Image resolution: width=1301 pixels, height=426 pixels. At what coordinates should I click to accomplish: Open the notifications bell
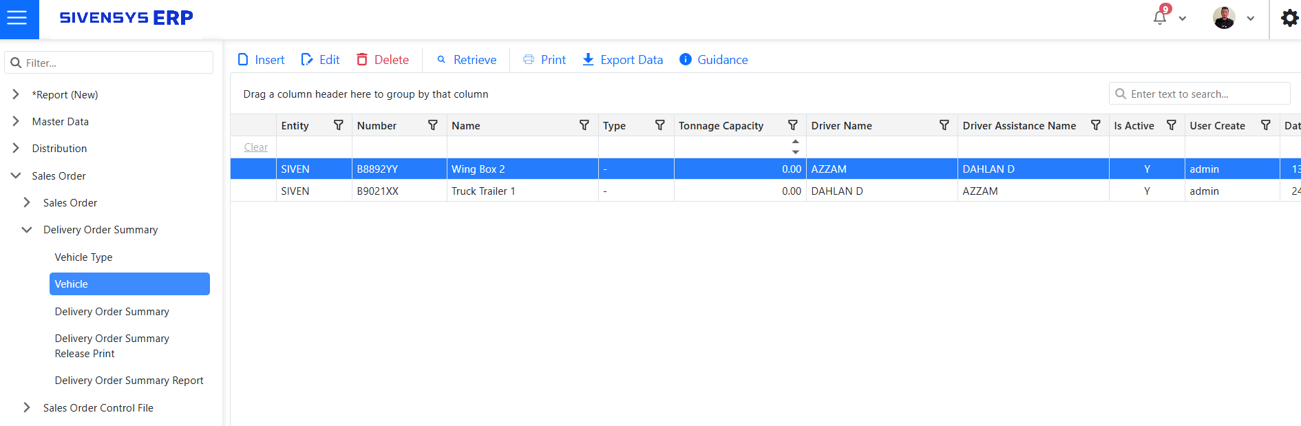click(1160, 17)
